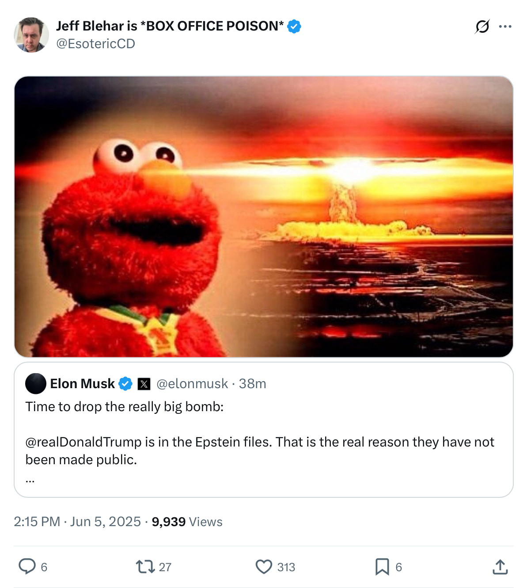Open the @elonmusk handle link
This screenshot has height=588, width=527.
click(192, 384)
